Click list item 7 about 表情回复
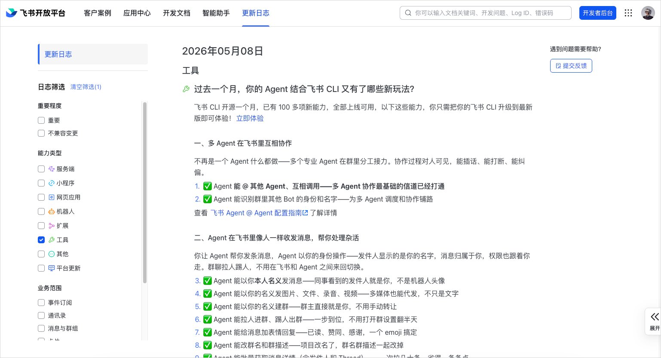Screen dimensions: 661x358 pyautogui.click(x=306, y=332)
